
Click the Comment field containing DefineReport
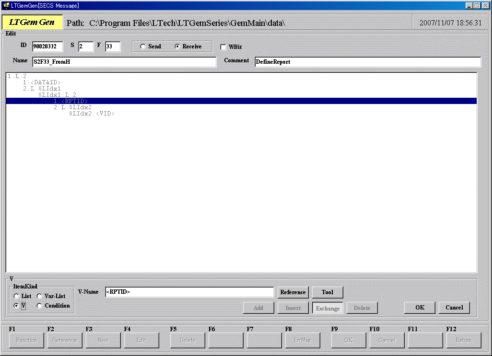[367, 62]
